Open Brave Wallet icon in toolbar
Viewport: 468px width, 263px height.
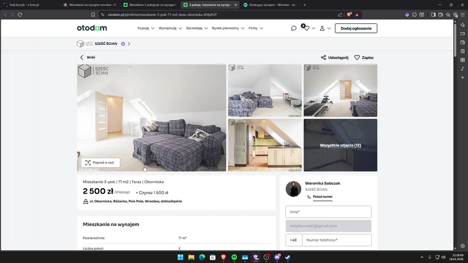(441, 15)
